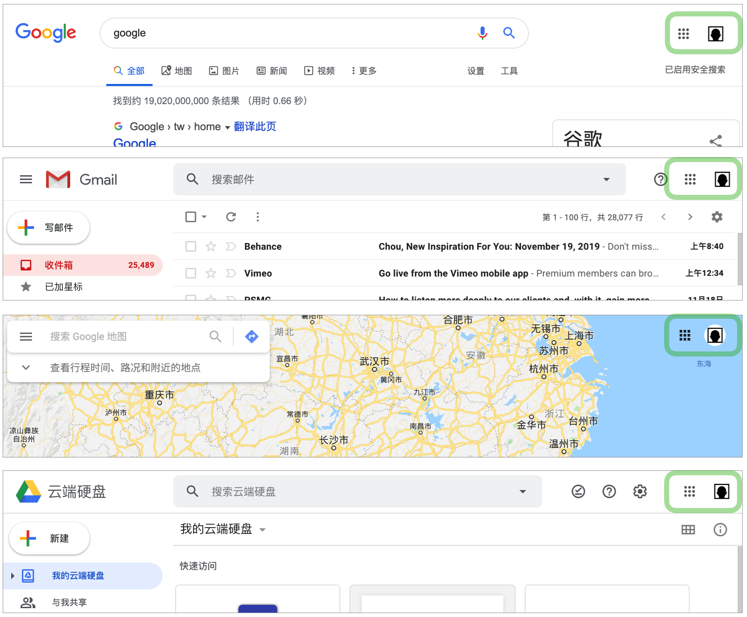747x617 pixels.
Task: Focus the 搜索云端硬盘 search field
Action: pos(357,491)
